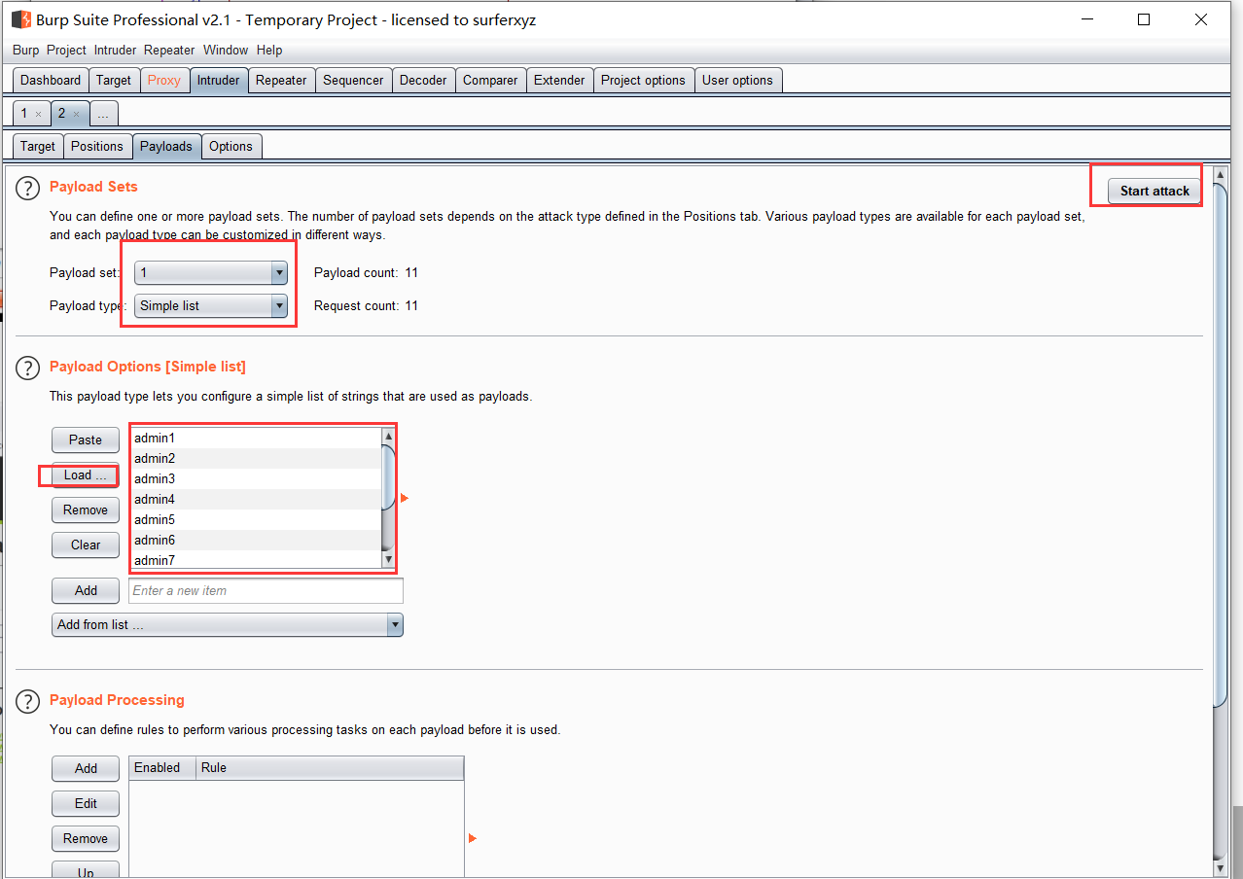Click the Rule column header

(x=330, y=768)
